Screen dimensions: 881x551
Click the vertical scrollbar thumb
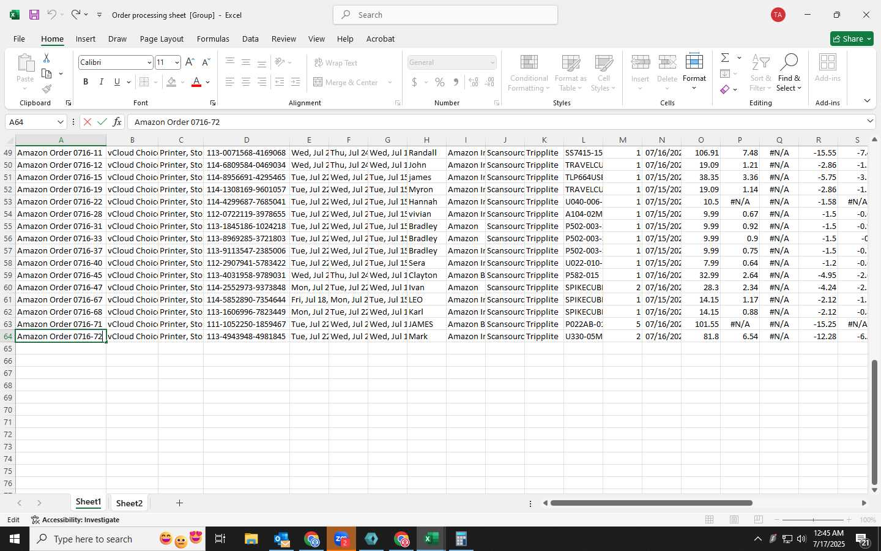click(x=874, y=422)
